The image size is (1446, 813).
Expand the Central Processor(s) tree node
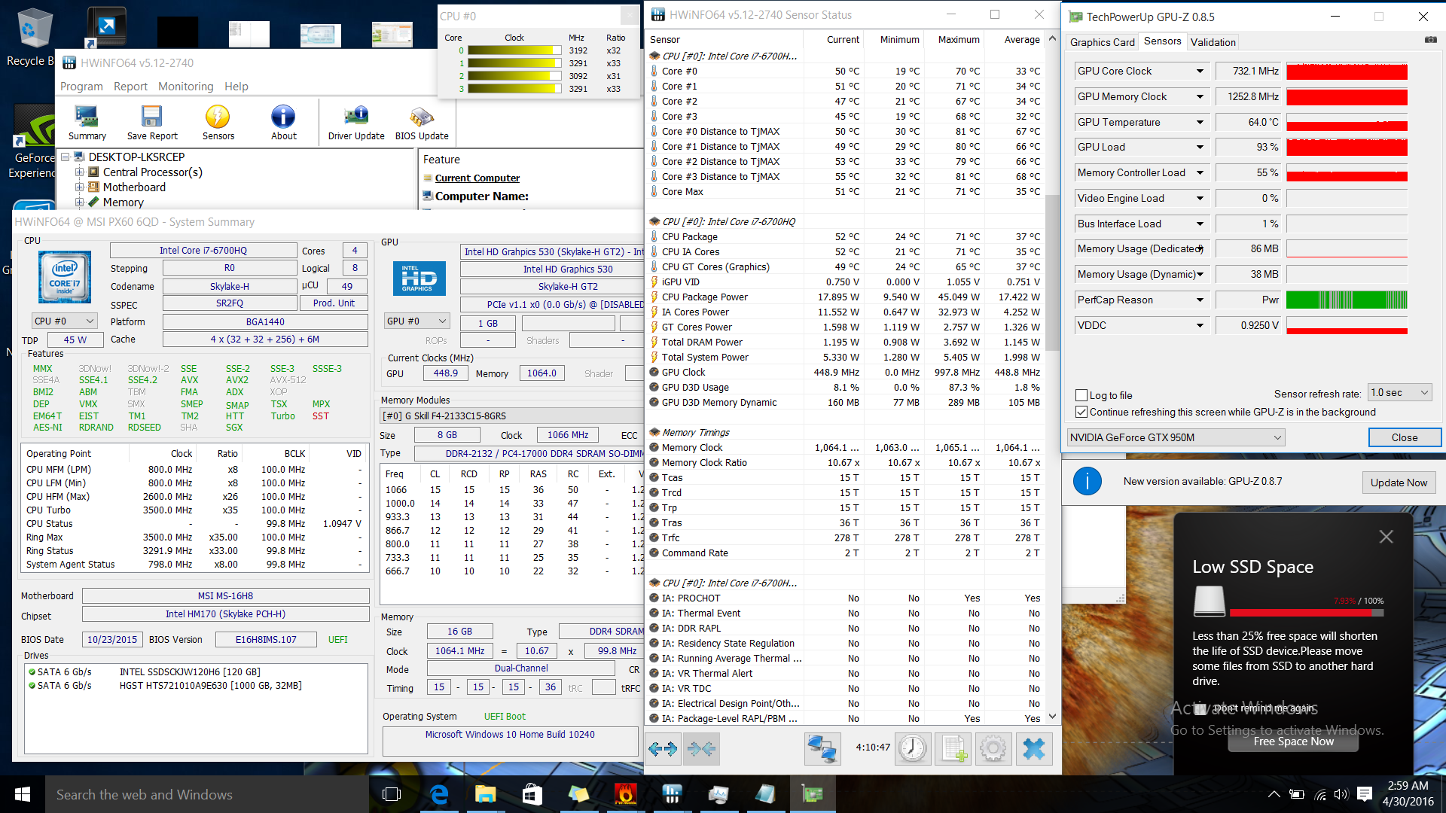pos(79,172)
